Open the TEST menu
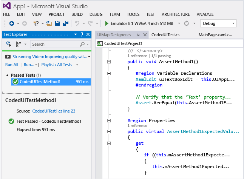This screenshot has width=244, height=179. [x=150, y=14]
